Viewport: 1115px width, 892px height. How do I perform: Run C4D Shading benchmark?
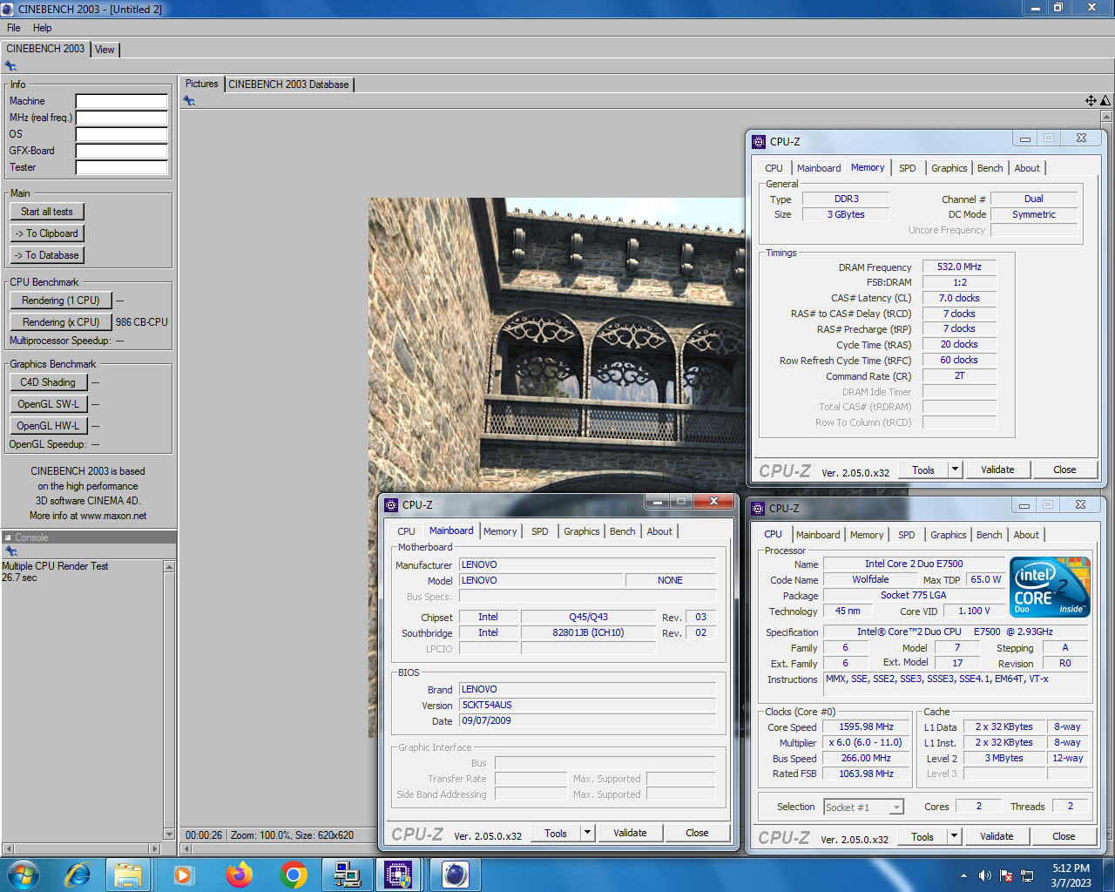pyautogui.click(x=49, y=382)
